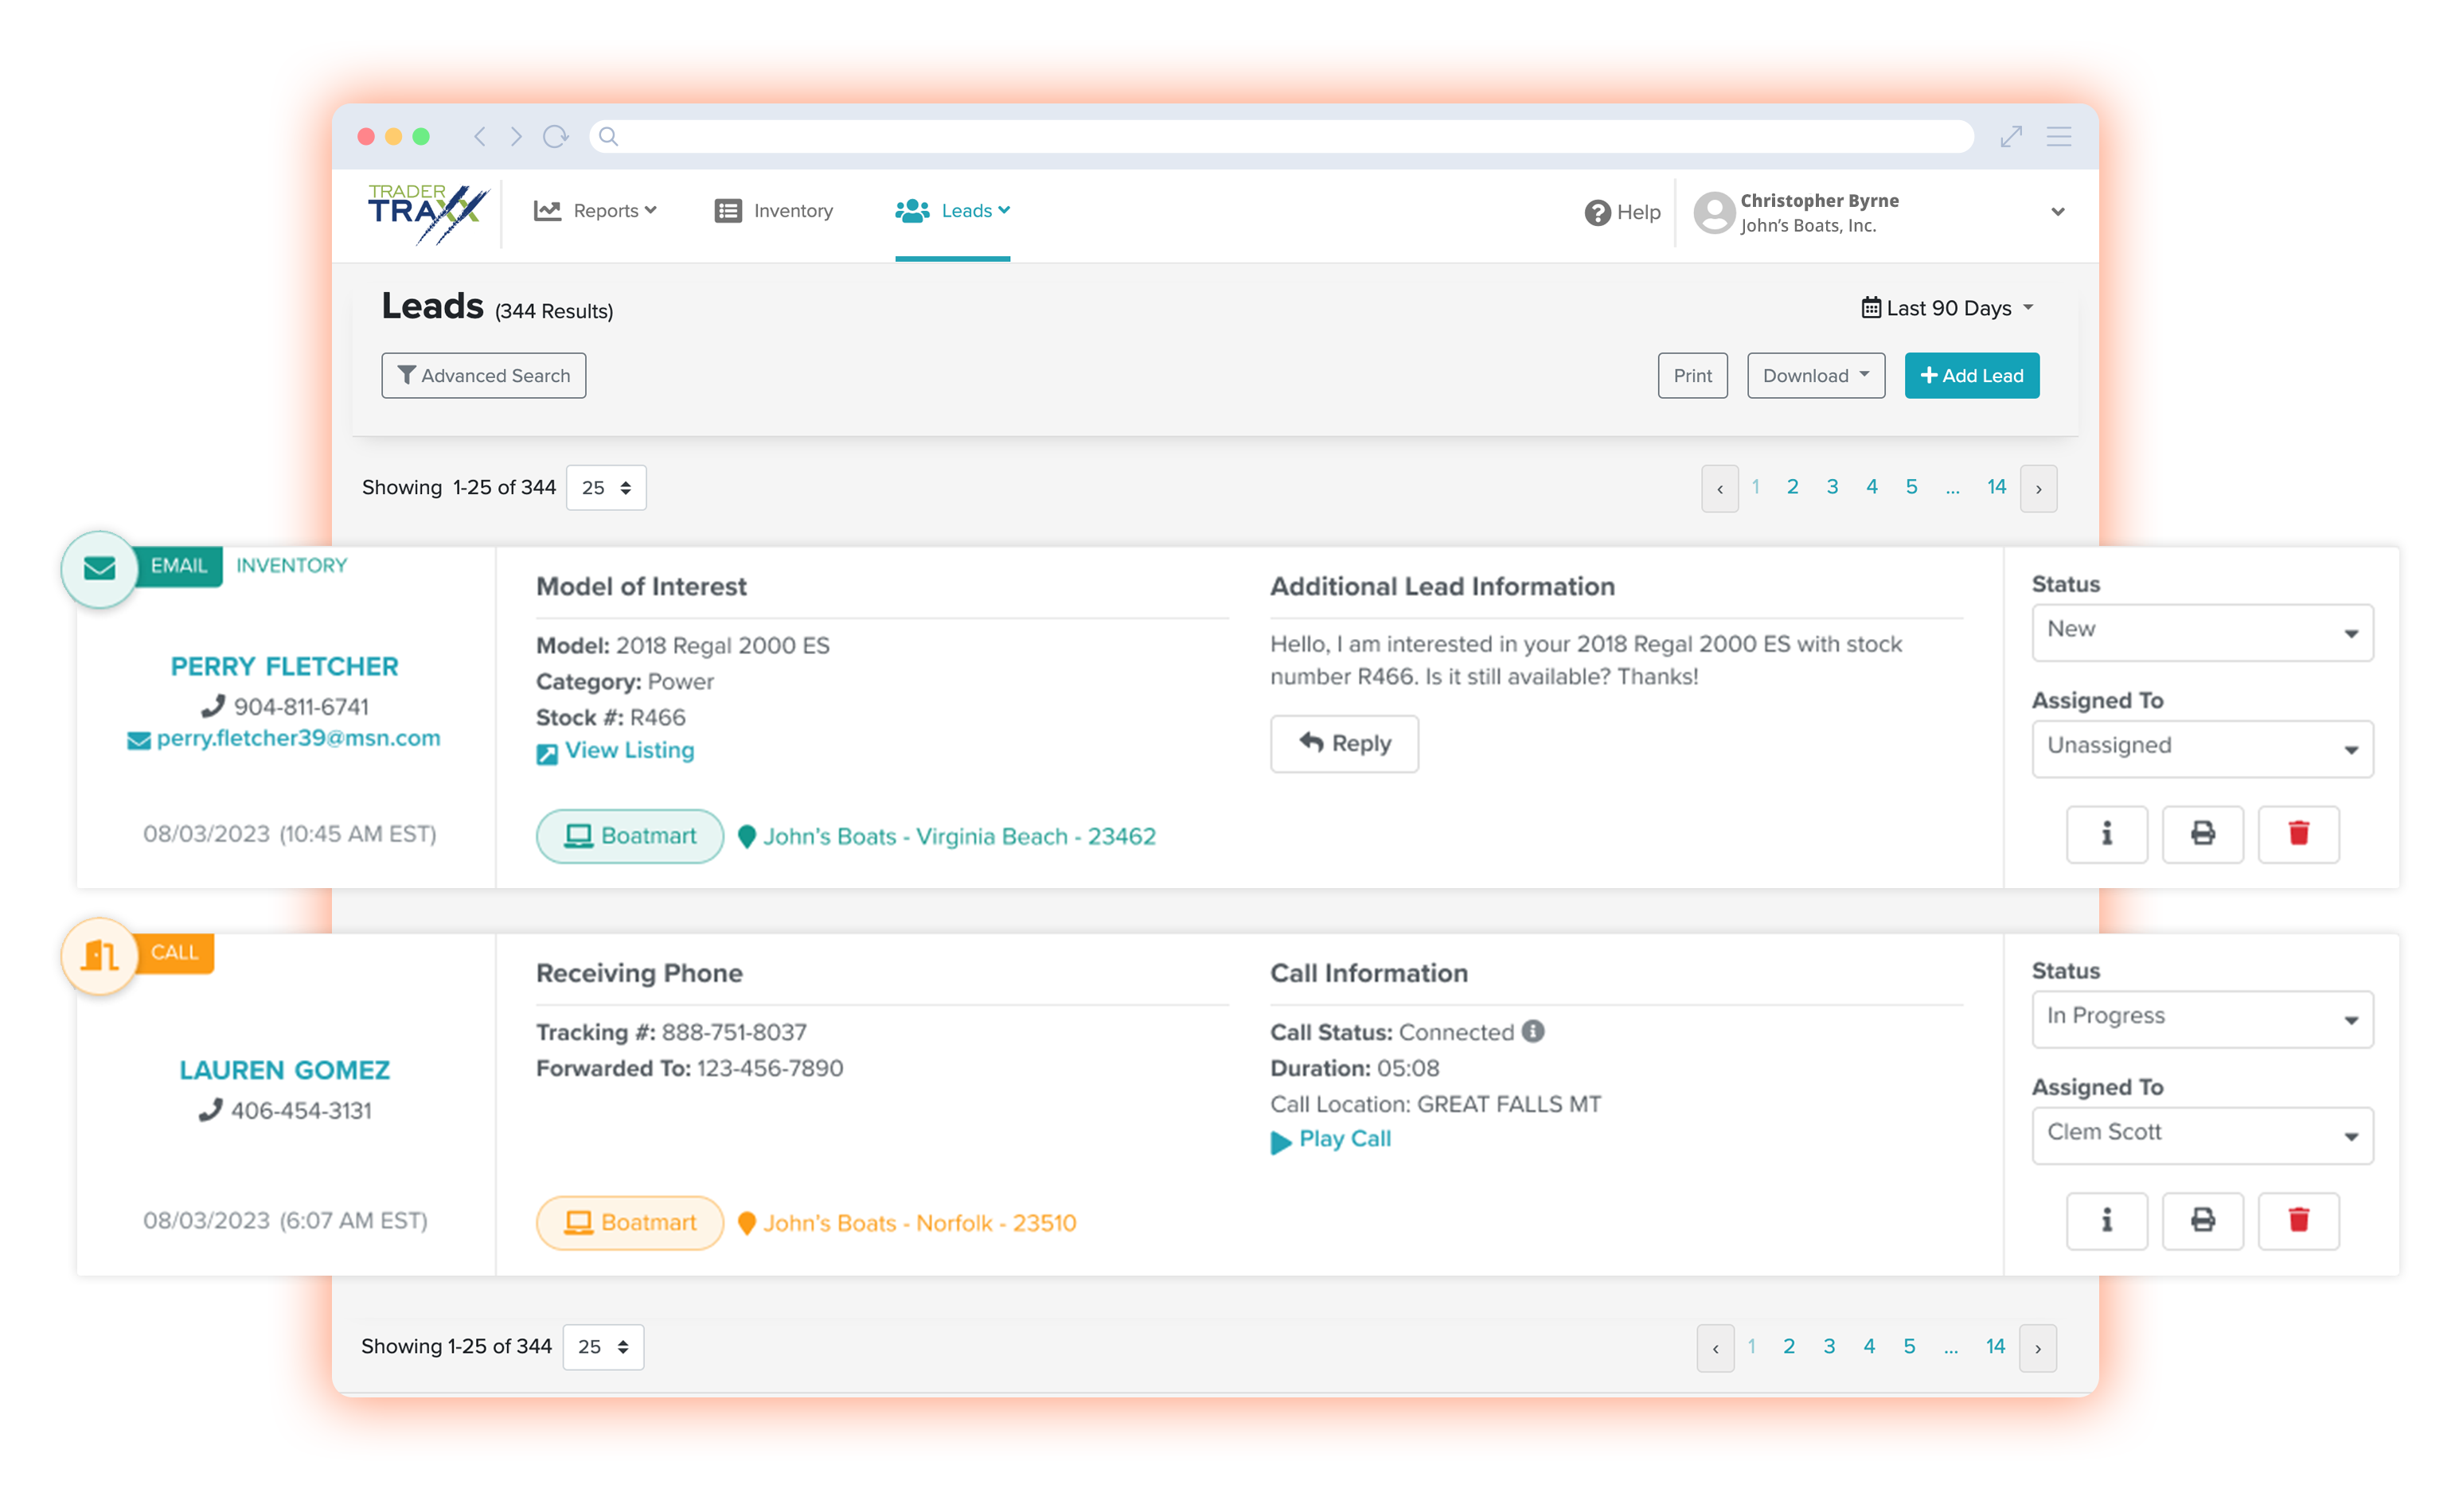Go forward with browser forward arrow
The image size is (2459, 1512).
click(516, 136)
